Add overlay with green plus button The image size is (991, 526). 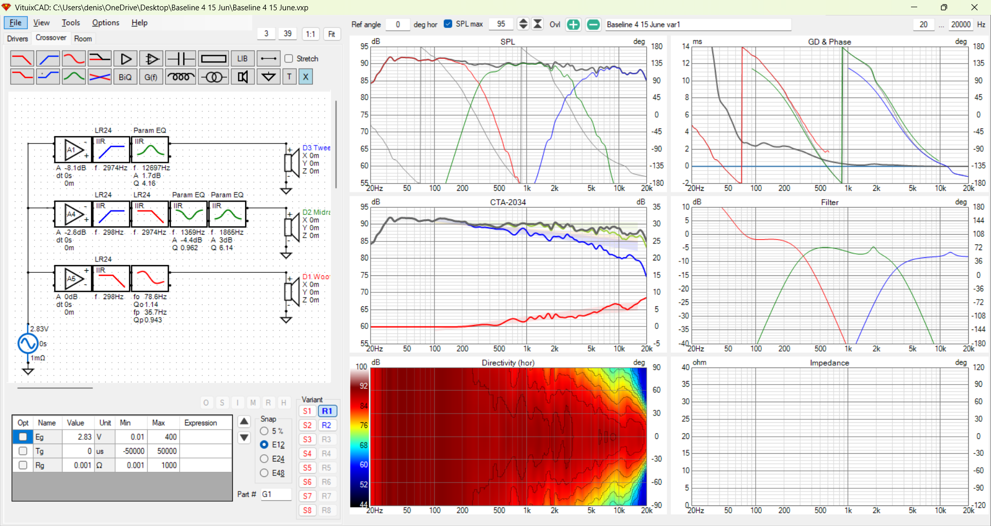click(x=573, y=24)
